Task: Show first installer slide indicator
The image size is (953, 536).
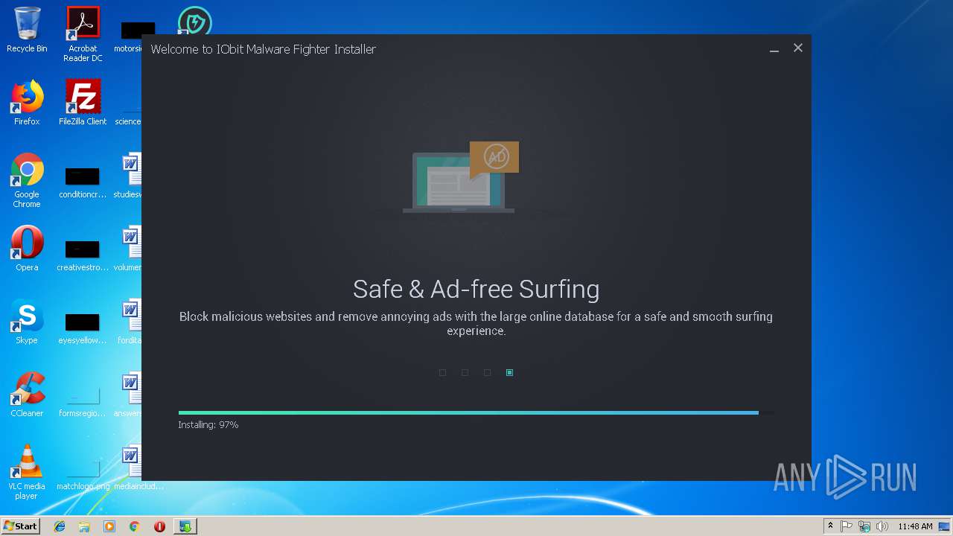Action: point(442,372)
